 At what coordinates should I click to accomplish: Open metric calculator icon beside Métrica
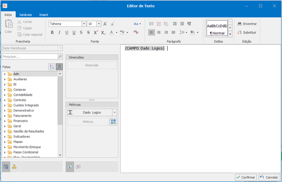pyautogui.click(x=113, y=122)
